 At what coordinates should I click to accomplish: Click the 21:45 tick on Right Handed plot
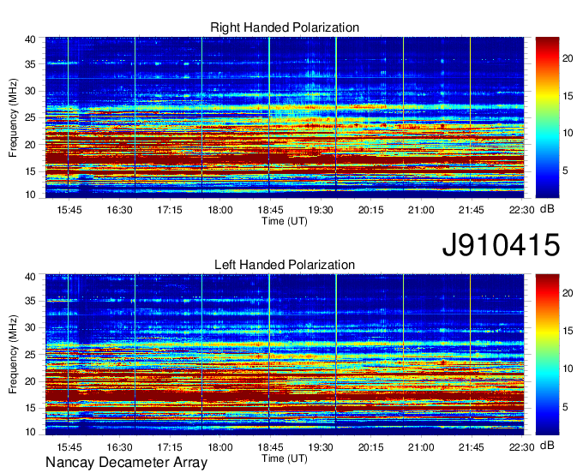point(472,210)
